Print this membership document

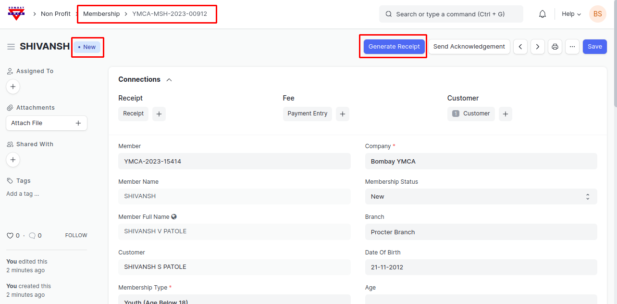555,47
